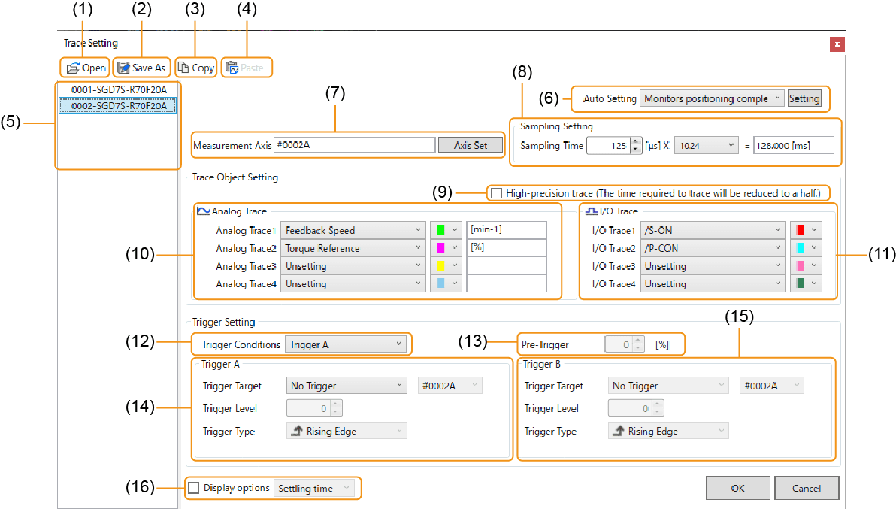
Task: Expand the Trigger Conditions dropdown
Action: click(347, 344)
